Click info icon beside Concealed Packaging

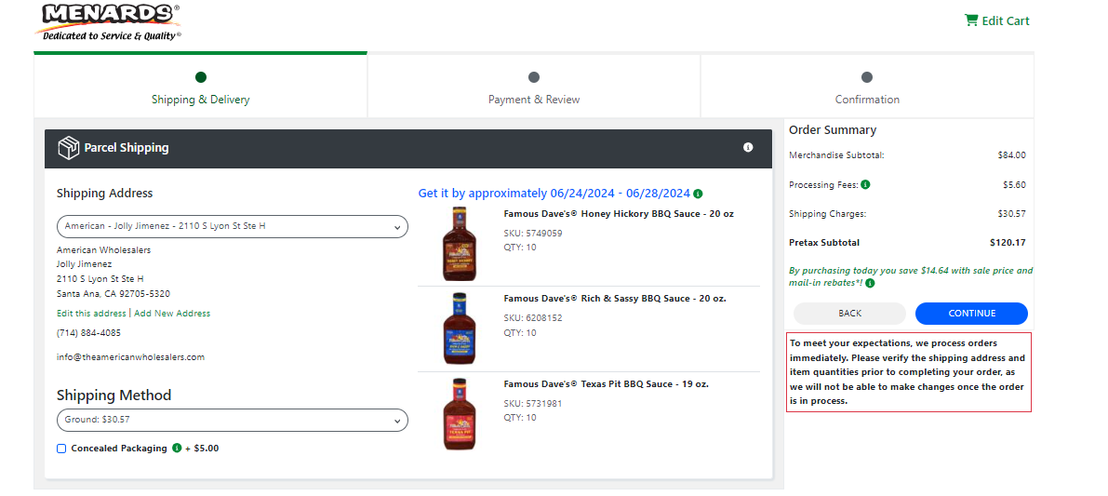(177, 448)
